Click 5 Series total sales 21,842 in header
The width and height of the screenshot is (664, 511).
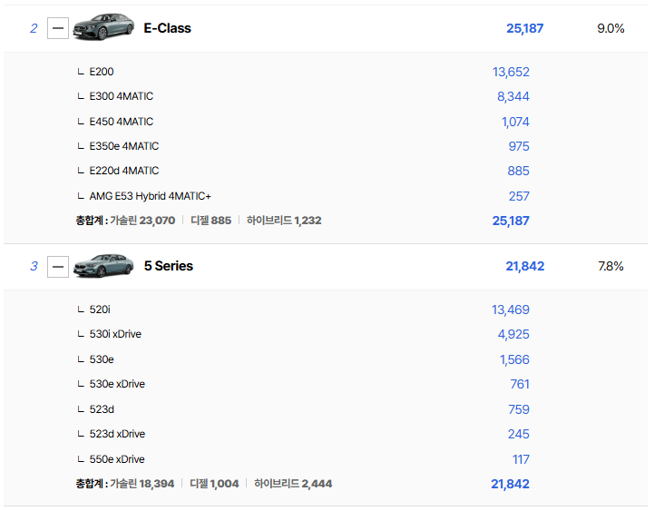pos(524,266)
